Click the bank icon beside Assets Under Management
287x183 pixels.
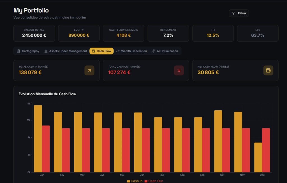[x=45, y=51]
